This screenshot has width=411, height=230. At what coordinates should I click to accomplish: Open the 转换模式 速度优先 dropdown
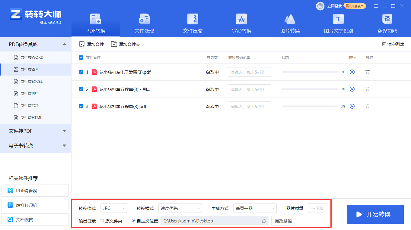tap(180, 208)
